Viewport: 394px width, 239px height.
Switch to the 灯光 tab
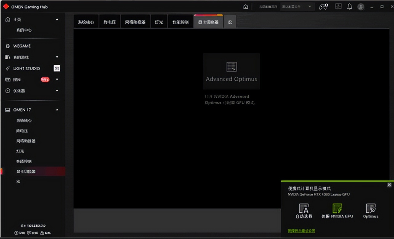[159, 22]
